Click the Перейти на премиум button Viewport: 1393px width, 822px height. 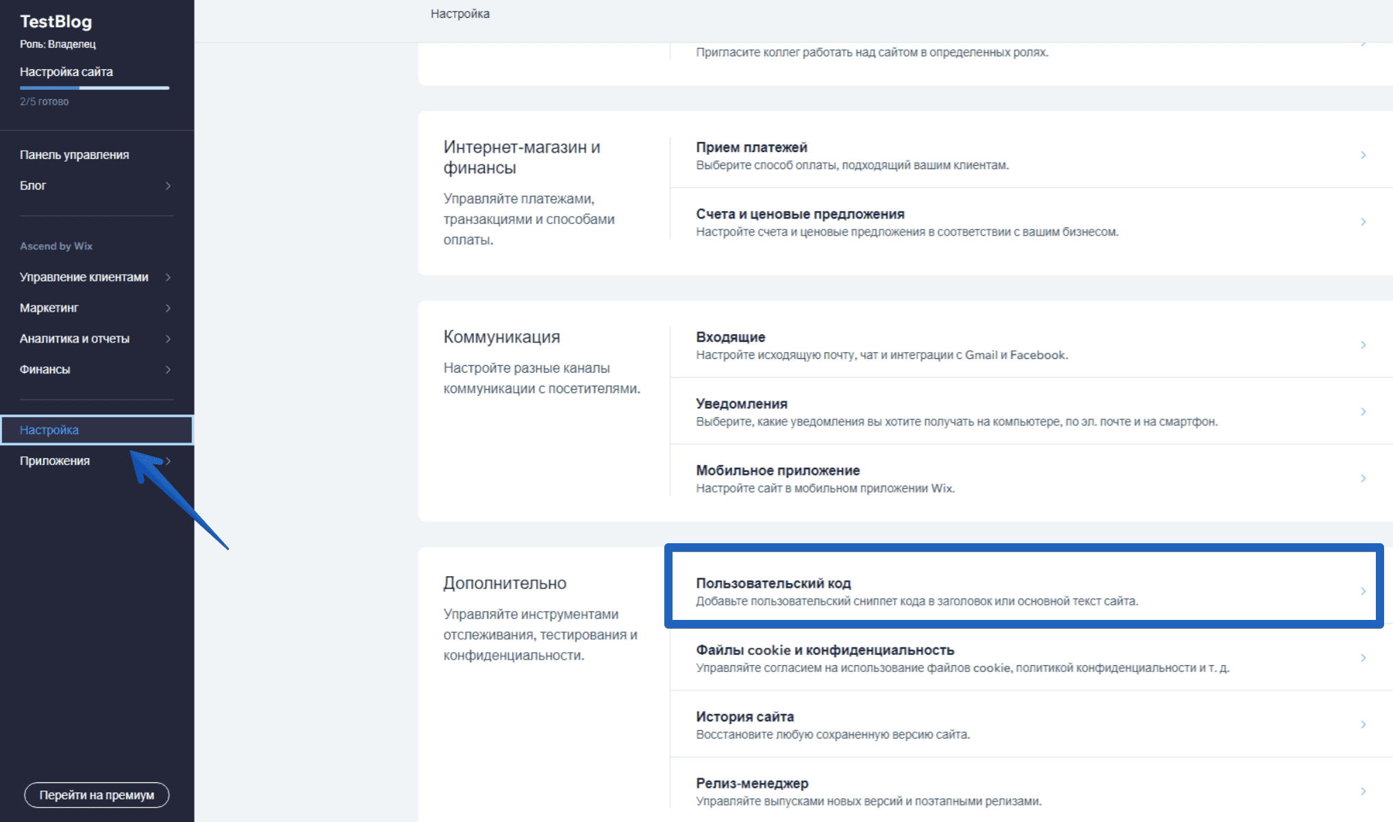[97, 795]
